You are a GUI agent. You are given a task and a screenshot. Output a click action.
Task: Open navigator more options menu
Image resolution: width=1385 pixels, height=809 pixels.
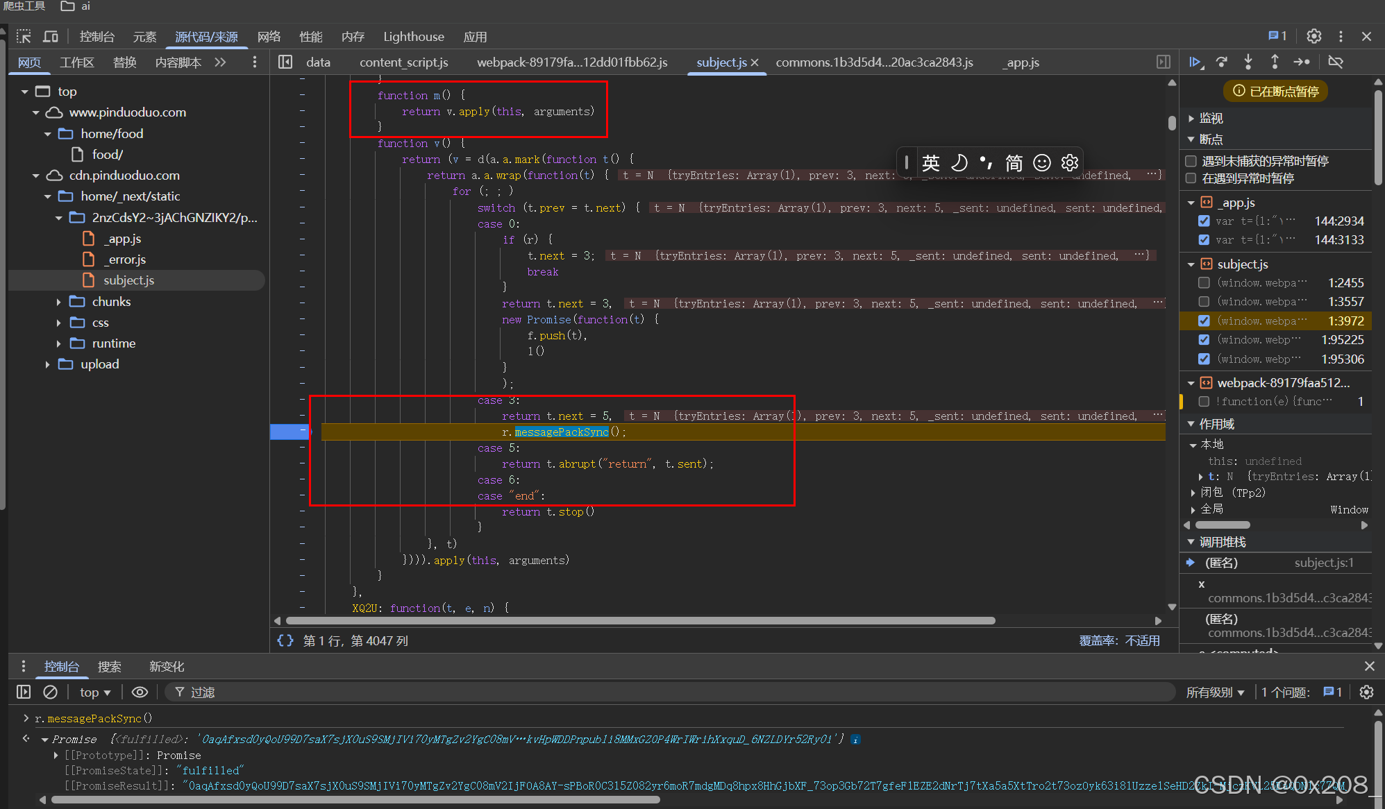(255, 62)
